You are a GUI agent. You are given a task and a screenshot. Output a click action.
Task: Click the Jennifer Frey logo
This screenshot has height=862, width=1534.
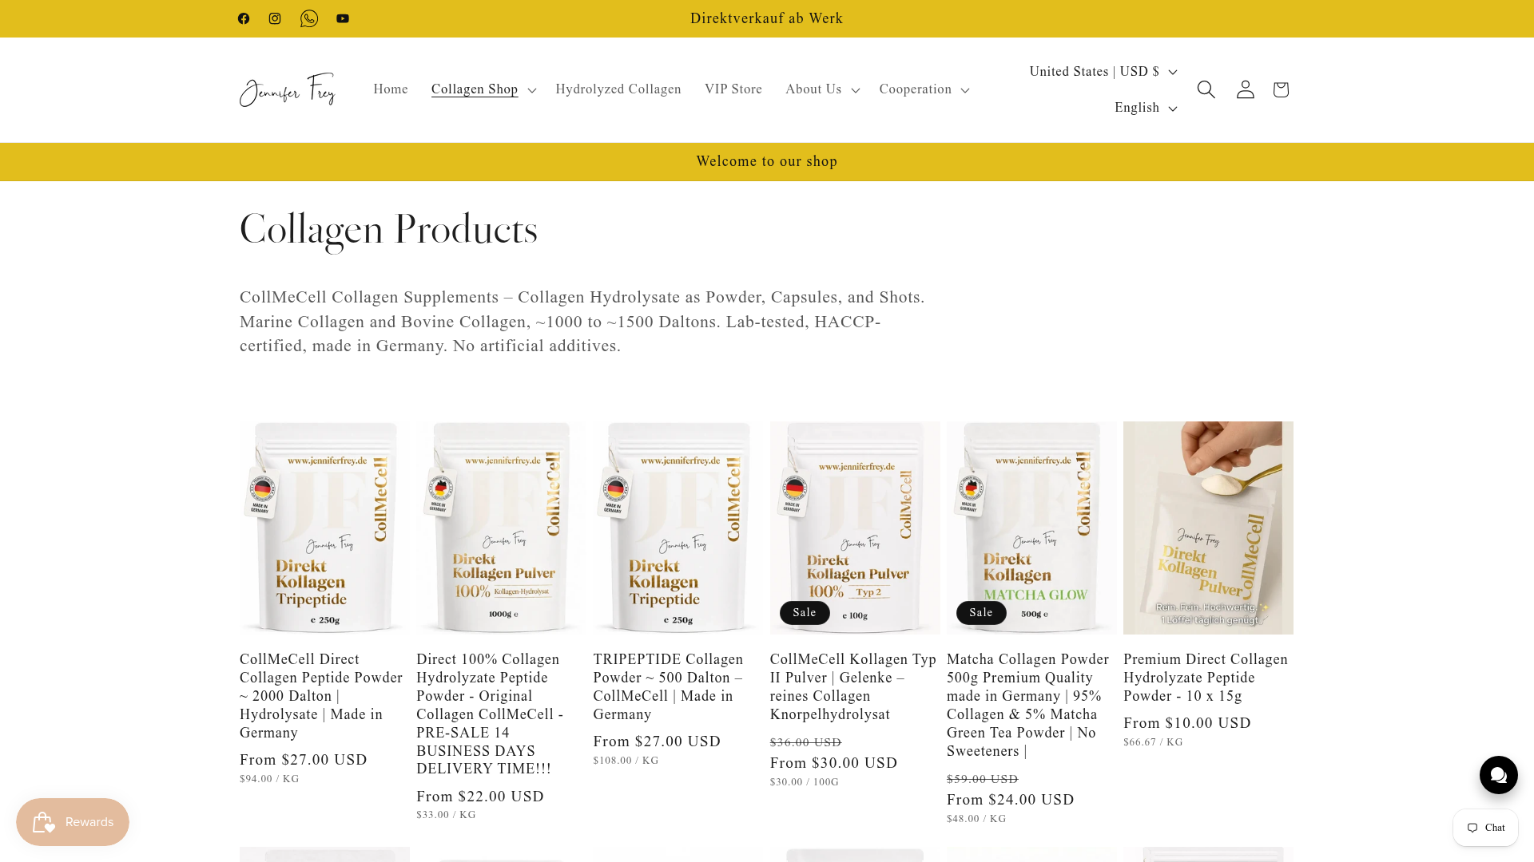click(x=288, y=89)
